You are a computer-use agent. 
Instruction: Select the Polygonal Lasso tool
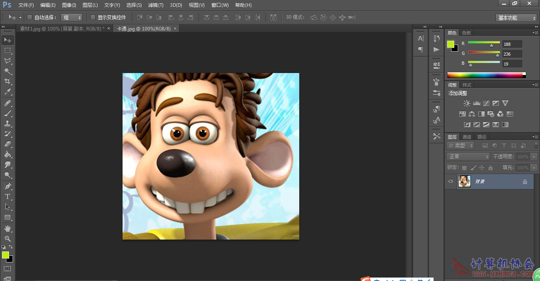pos(8,61)
